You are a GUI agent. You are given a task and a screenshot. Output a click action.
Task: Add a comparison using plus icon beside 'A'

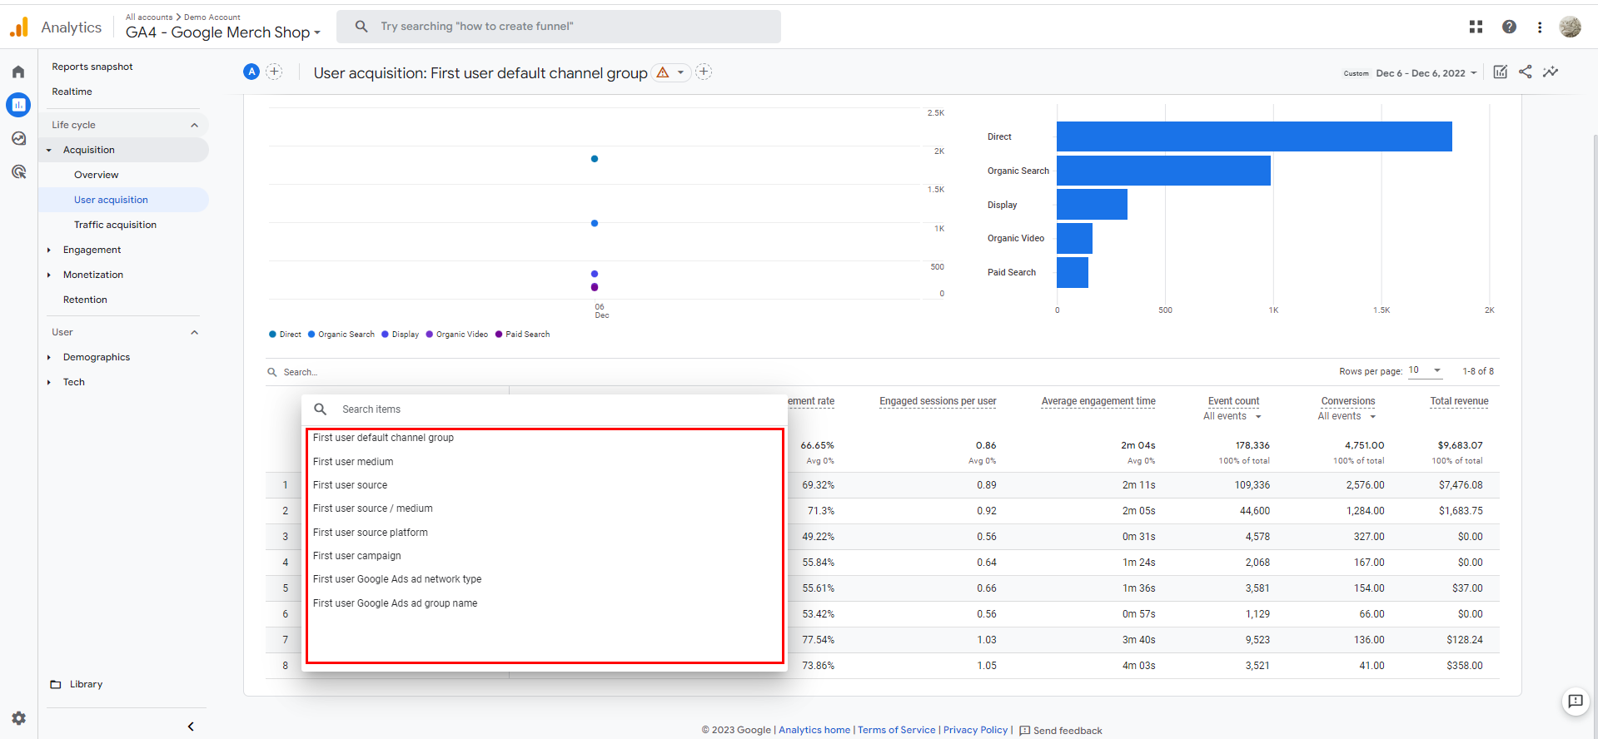274,72
